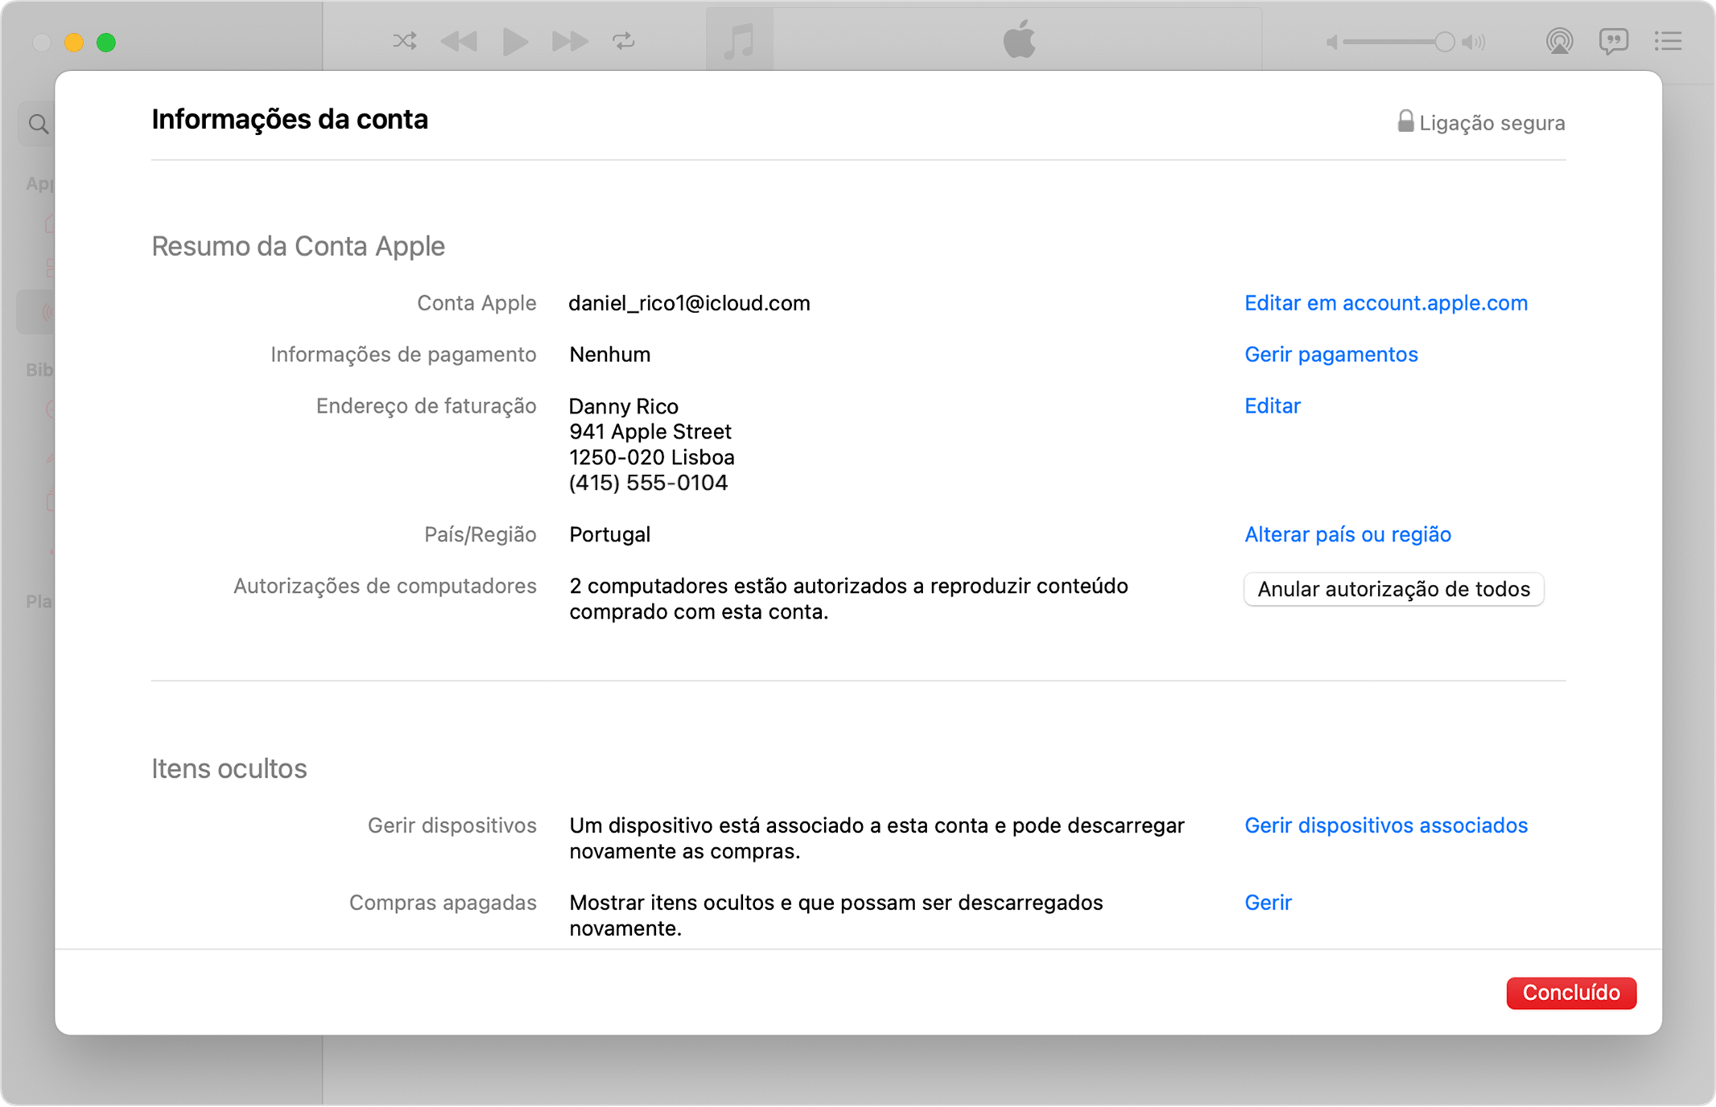Screen dimensions: 1716x1107
Task: Click Editar next to billing address
Action: pos(1273,406)
